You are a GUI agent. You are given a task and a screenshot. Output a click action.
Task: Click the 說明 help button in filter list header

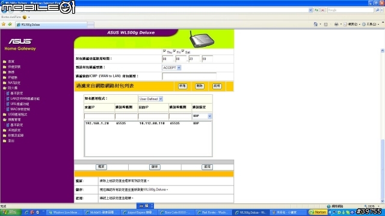point(217,86)
